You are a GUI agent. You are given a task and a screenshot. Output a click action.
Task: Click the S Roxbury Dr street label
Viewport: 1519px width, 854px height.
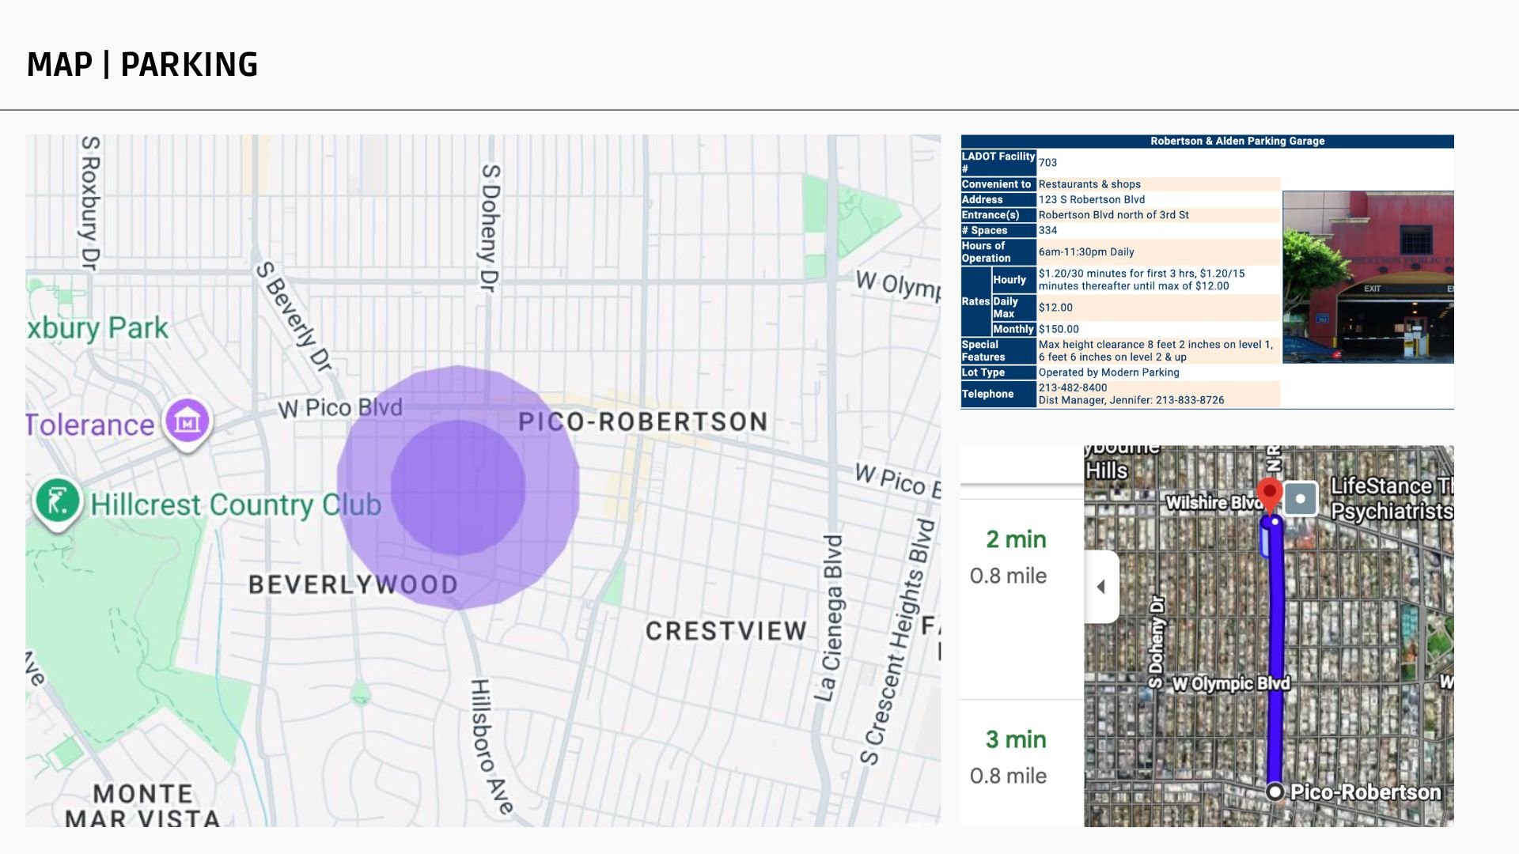[90, 203]
